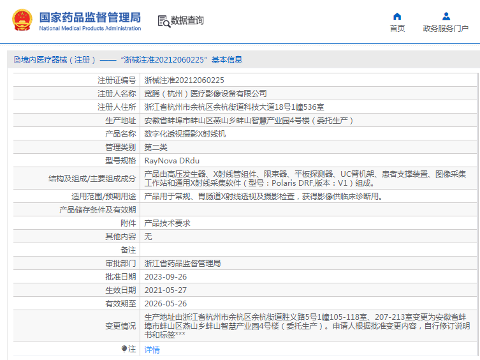Click the 产品储存条件及有效期 label

[98, 210]
